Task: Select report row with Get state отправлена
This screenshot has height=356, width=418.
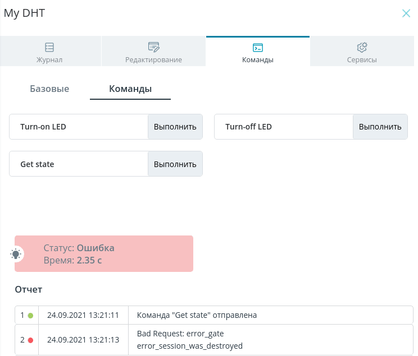Action: click(214, 315)
